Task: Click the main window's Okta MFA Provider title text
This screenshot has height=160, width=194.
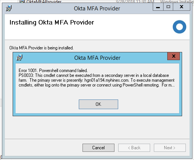Action: click(97, 9)
